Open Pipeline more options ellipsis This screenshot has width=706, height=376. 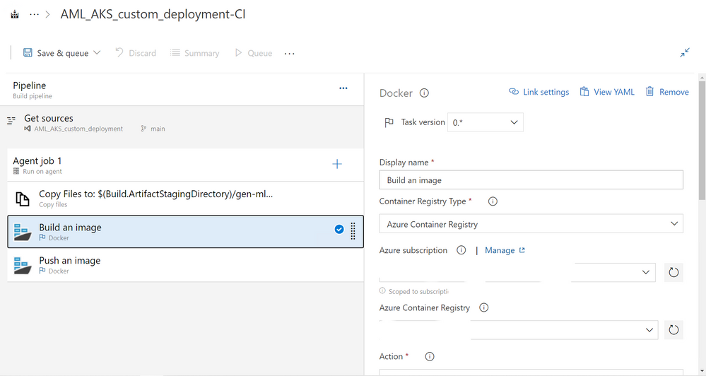[343, 88]
